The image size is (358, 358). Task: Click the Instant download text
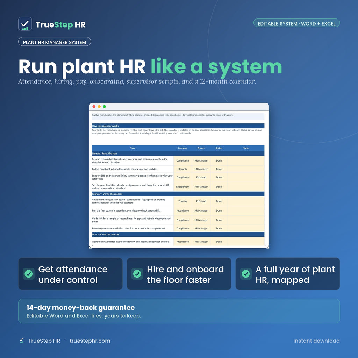click(316, 341)
